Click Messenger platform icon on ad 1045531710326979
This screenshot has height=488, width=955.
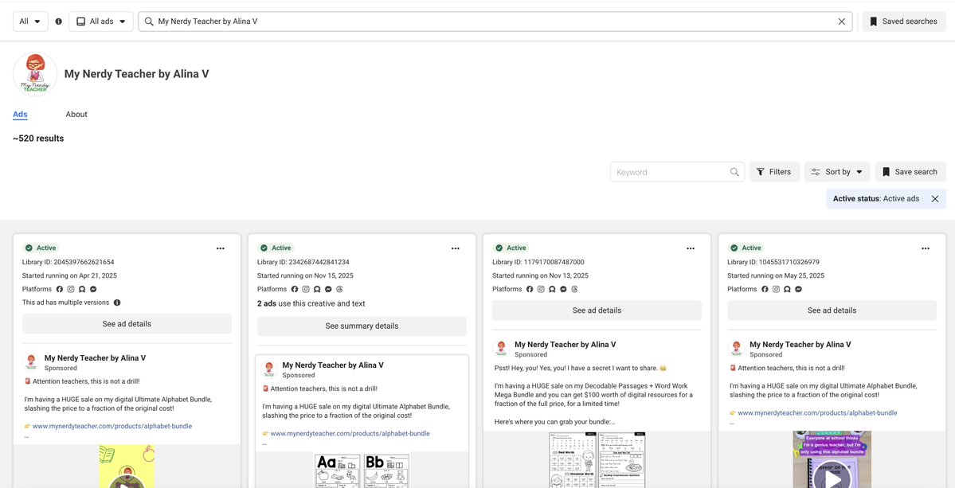(x=798, y=289)
